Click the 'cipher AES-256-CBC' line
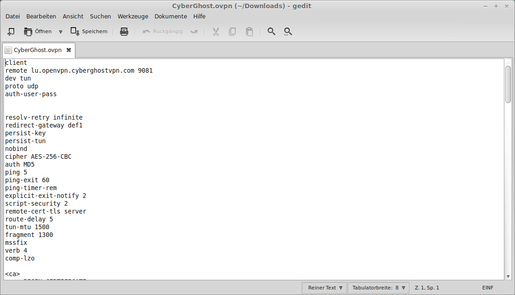Screen dimensions: 515x295 (x=38, y=156)
